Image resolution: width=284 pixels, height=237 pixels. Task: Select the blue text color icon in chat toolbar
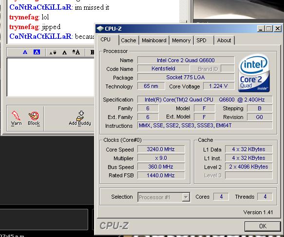tap(25, 52)
